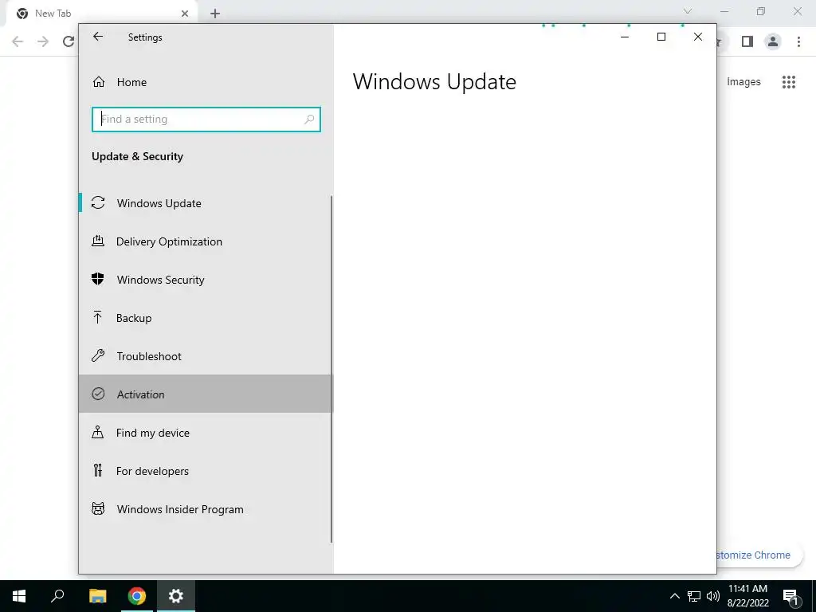Open Chrome's tab search chevron

coord(688,11)
